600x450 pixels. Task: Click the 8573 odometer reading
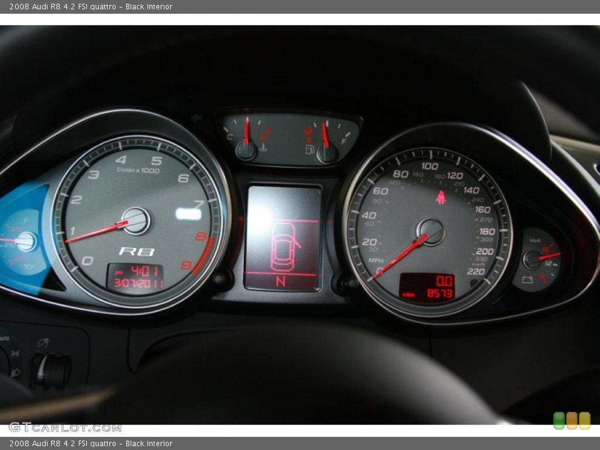pos(439,294)
